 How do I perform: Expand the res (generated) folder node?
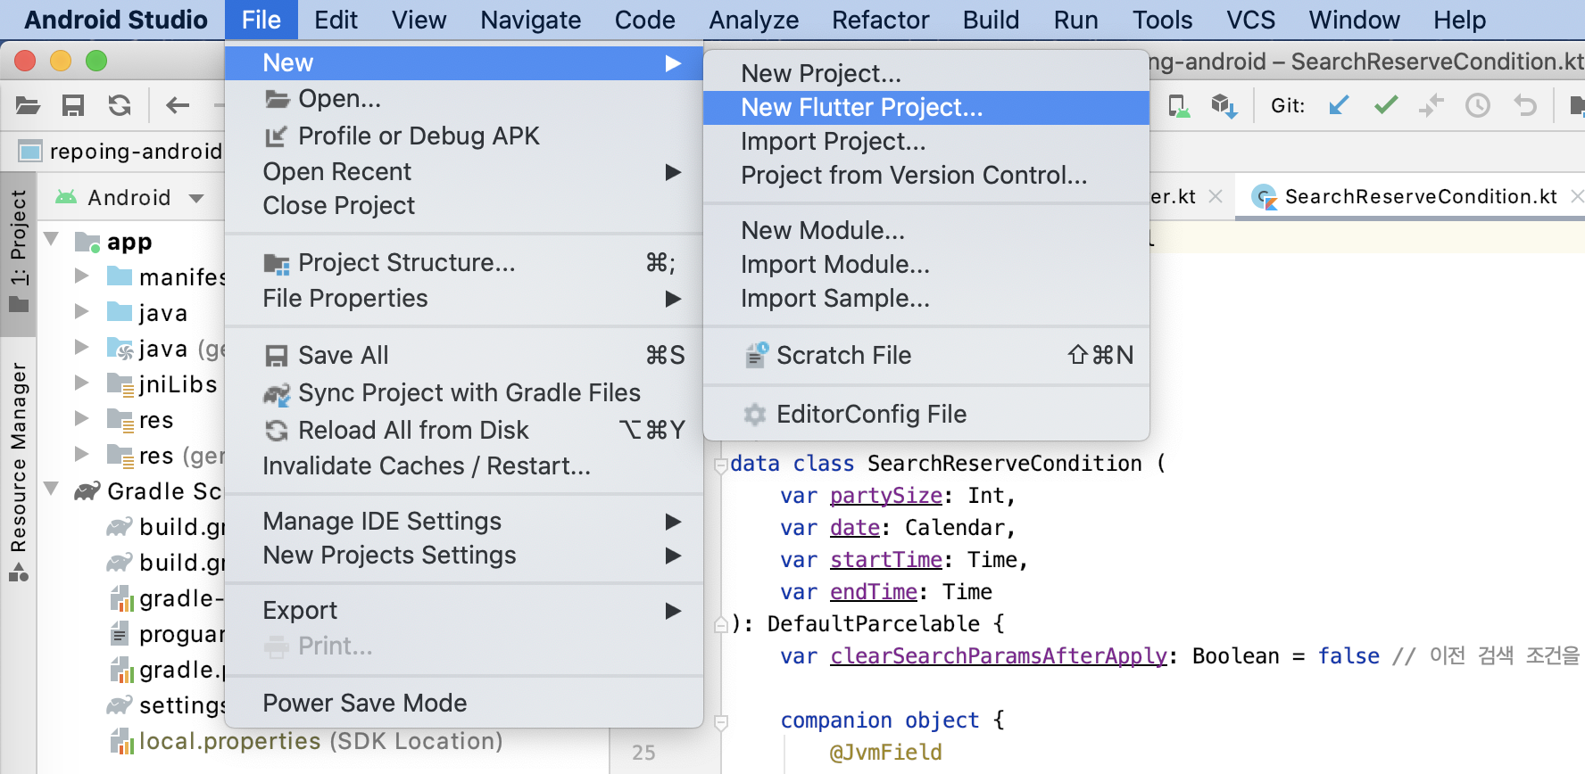point(81,454)
